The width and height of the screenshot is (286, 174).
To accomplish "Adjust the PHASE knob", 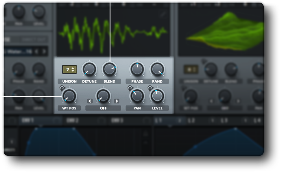I will point(137,69).
